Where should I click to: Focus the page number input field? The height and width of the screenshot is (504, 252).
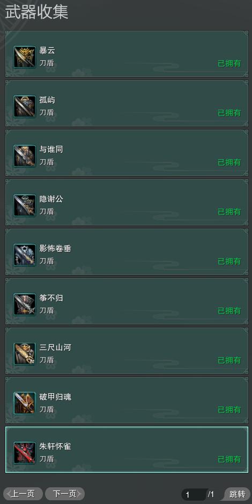pos(194,494)
